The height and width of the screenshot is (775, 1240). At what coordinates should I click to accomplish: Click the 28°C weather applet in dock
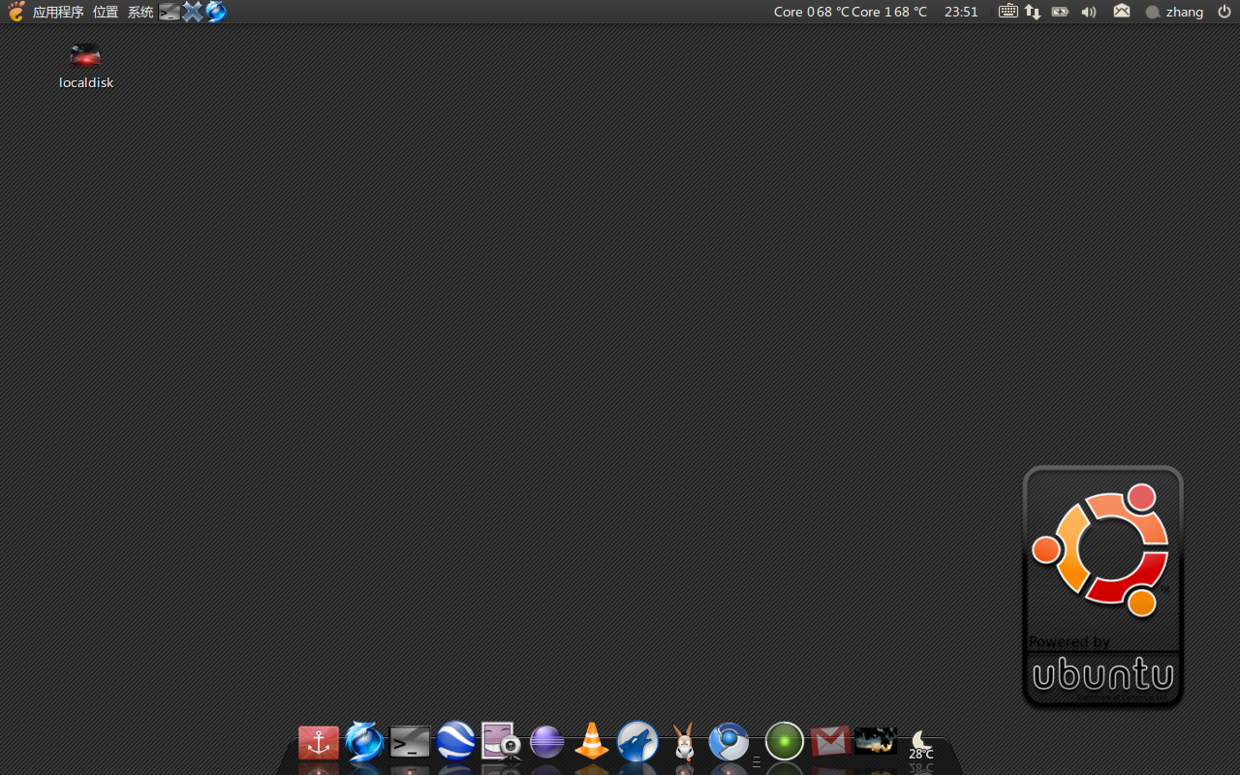coord(921,746)
